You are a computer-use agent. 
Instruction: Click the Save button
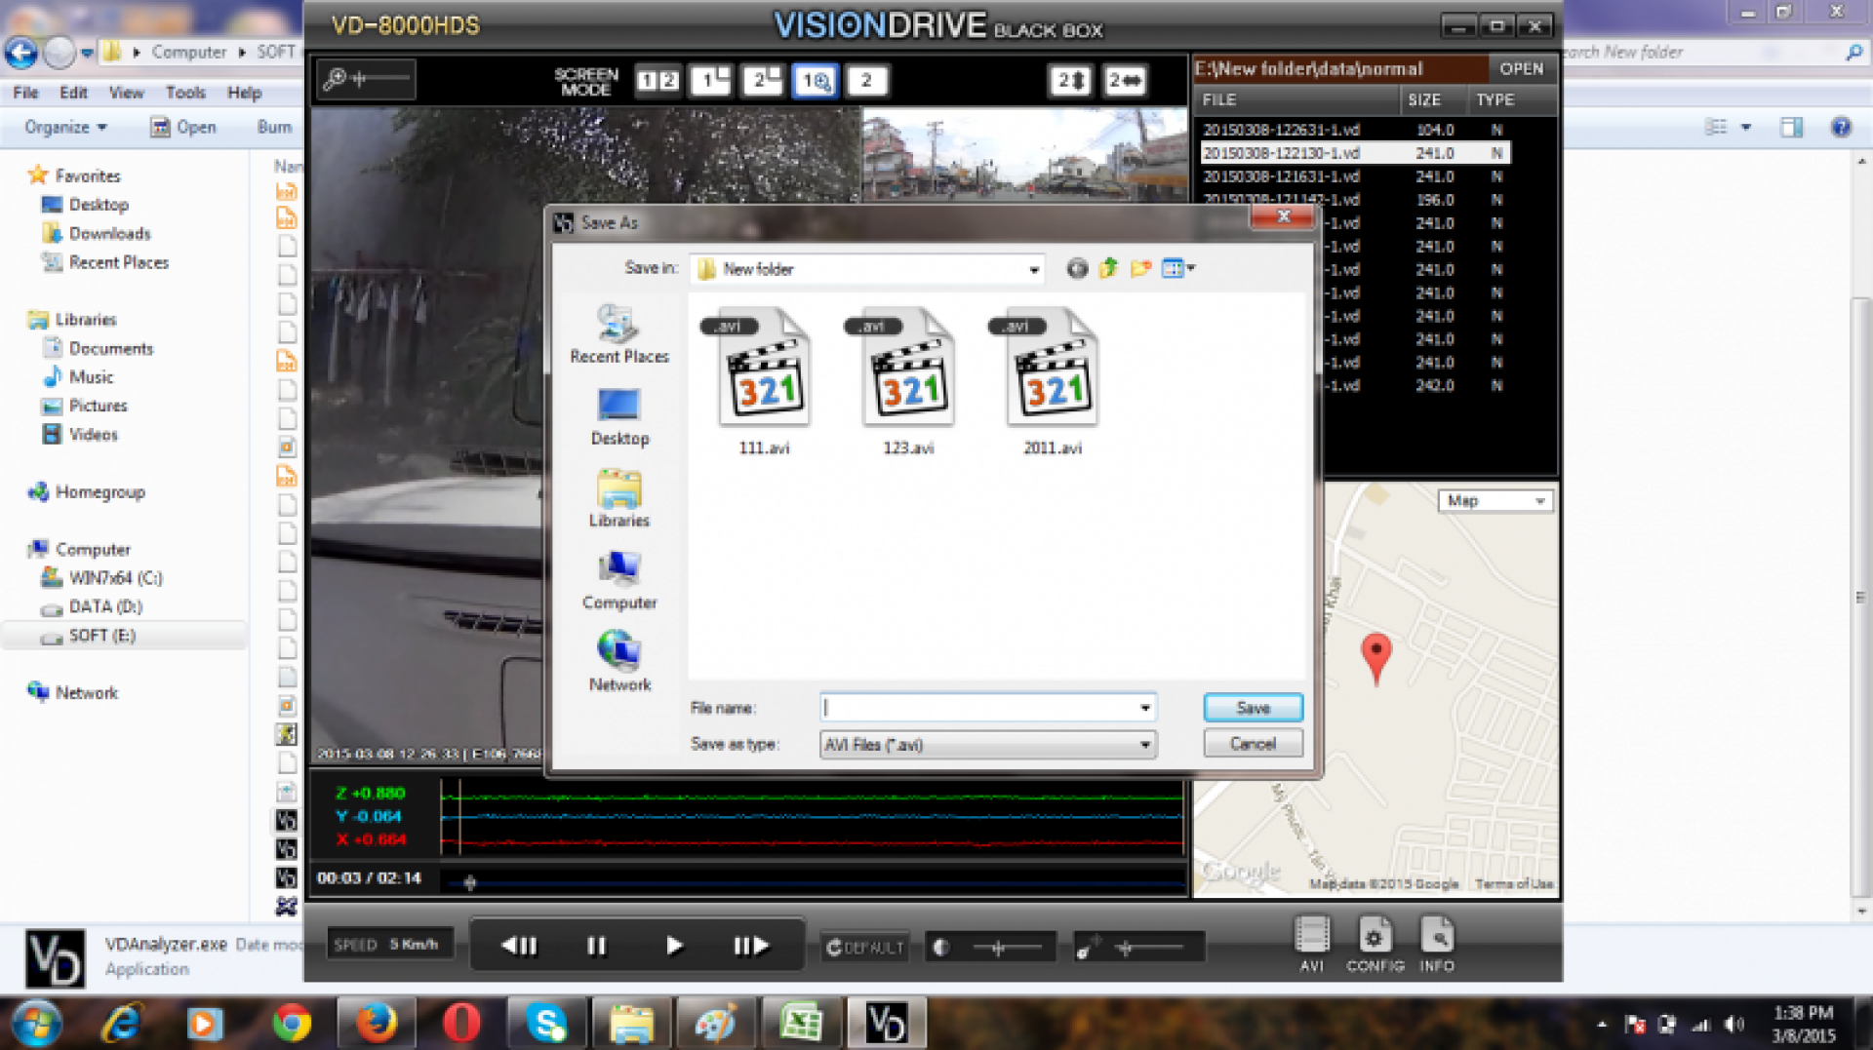coord(1253,708)
